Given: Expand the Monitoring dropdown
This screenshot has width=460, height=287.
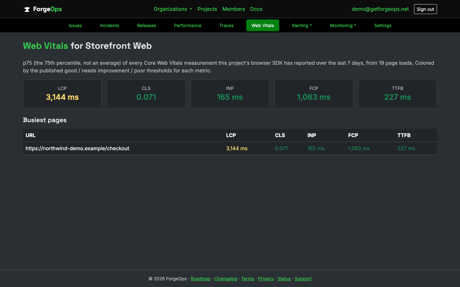Looking at the screenshot, I should [343, 26].
